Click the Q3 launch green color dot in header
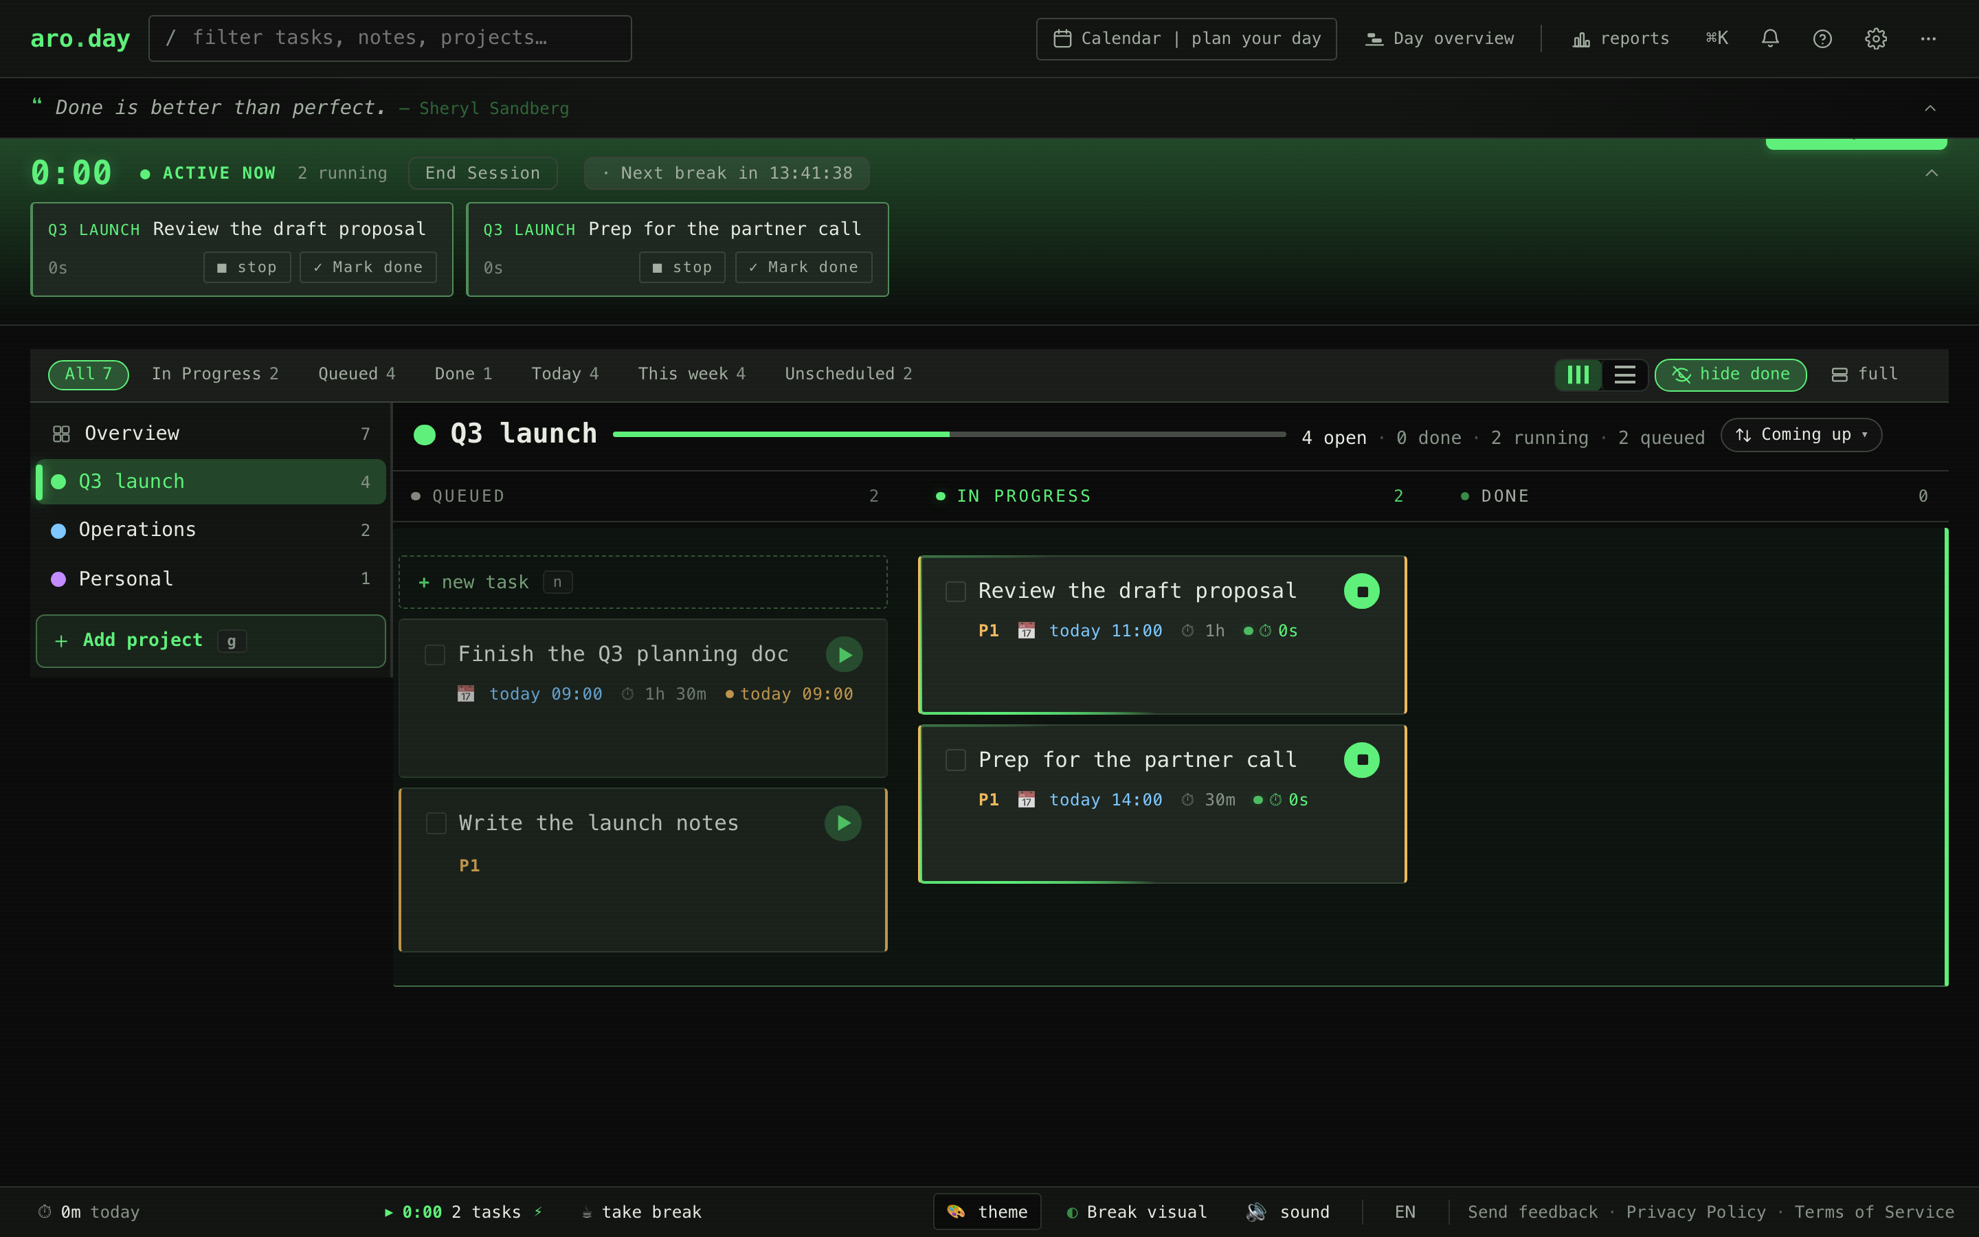This screenshot has width=1979, height=1237. click(425, 434)
